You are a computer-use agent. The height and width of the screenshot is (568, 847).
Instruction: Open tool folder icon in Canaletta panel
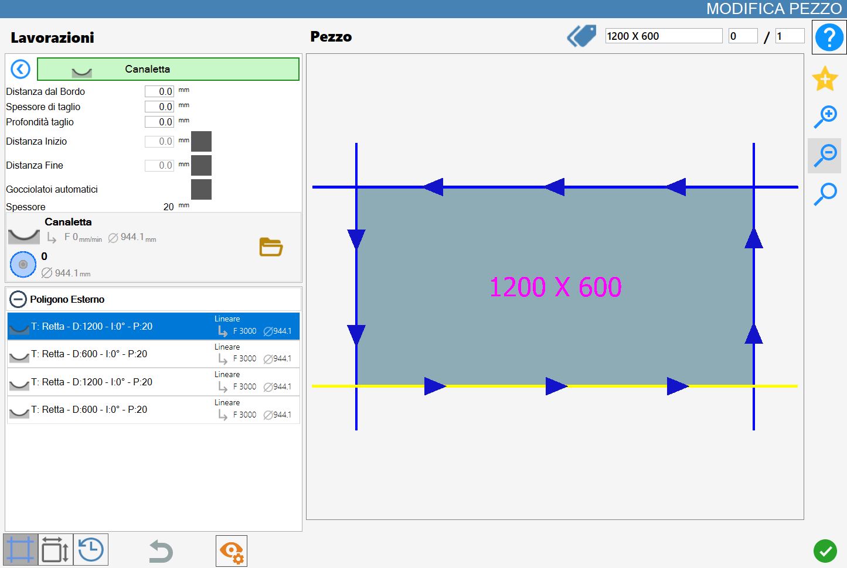tap(271, 247)
